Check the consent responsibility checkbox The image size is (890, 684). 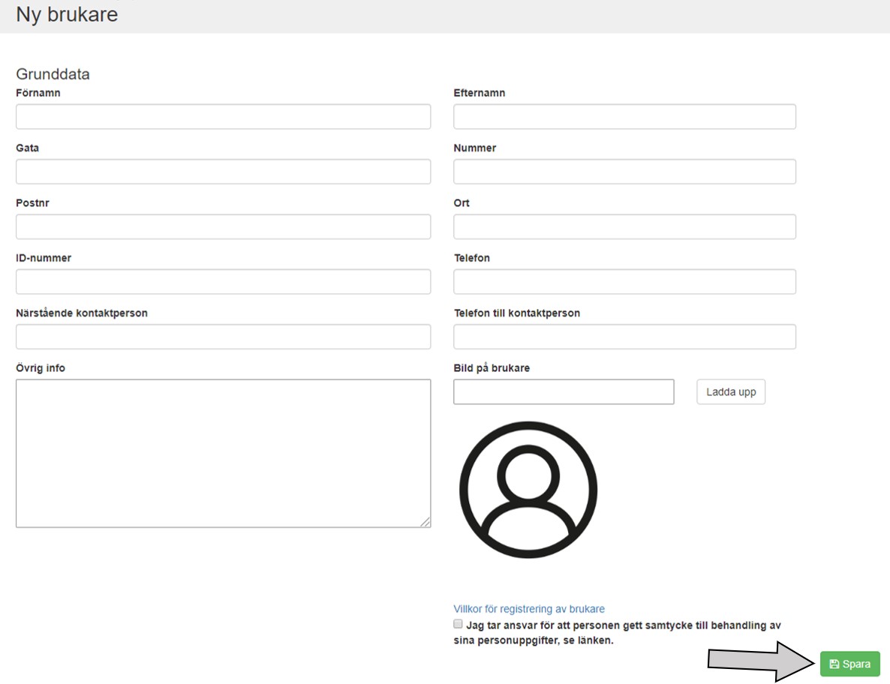pyautogui.click(x=459, y=624)
